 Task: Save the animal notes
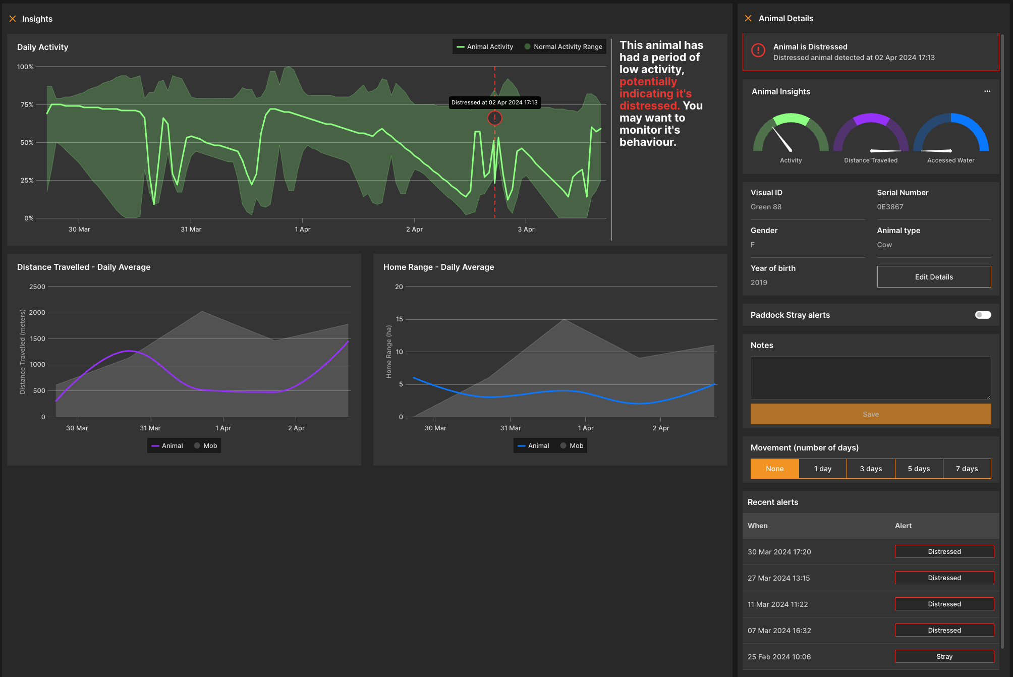click(871, 414)
